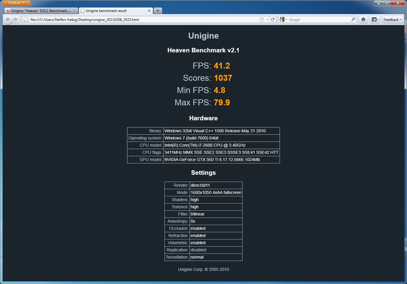Image resolution: width=407 pixels, height=284 pixels.
Task: Click the Replication value disabled
Action: [x=216, y=250]
